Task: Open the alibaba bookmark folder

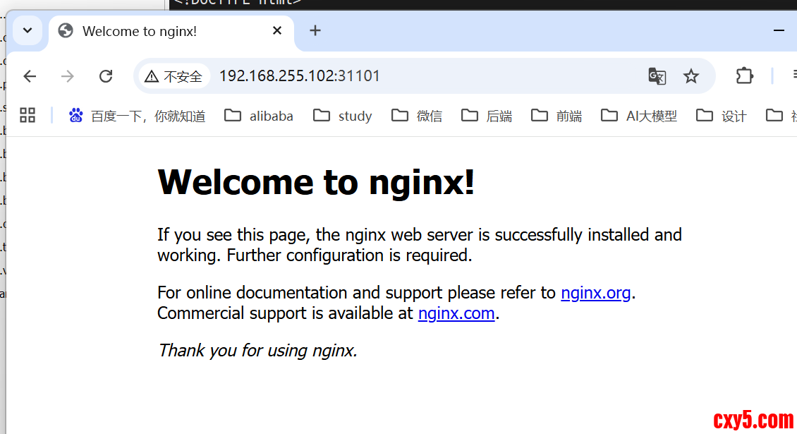Action: click(259, 116)
